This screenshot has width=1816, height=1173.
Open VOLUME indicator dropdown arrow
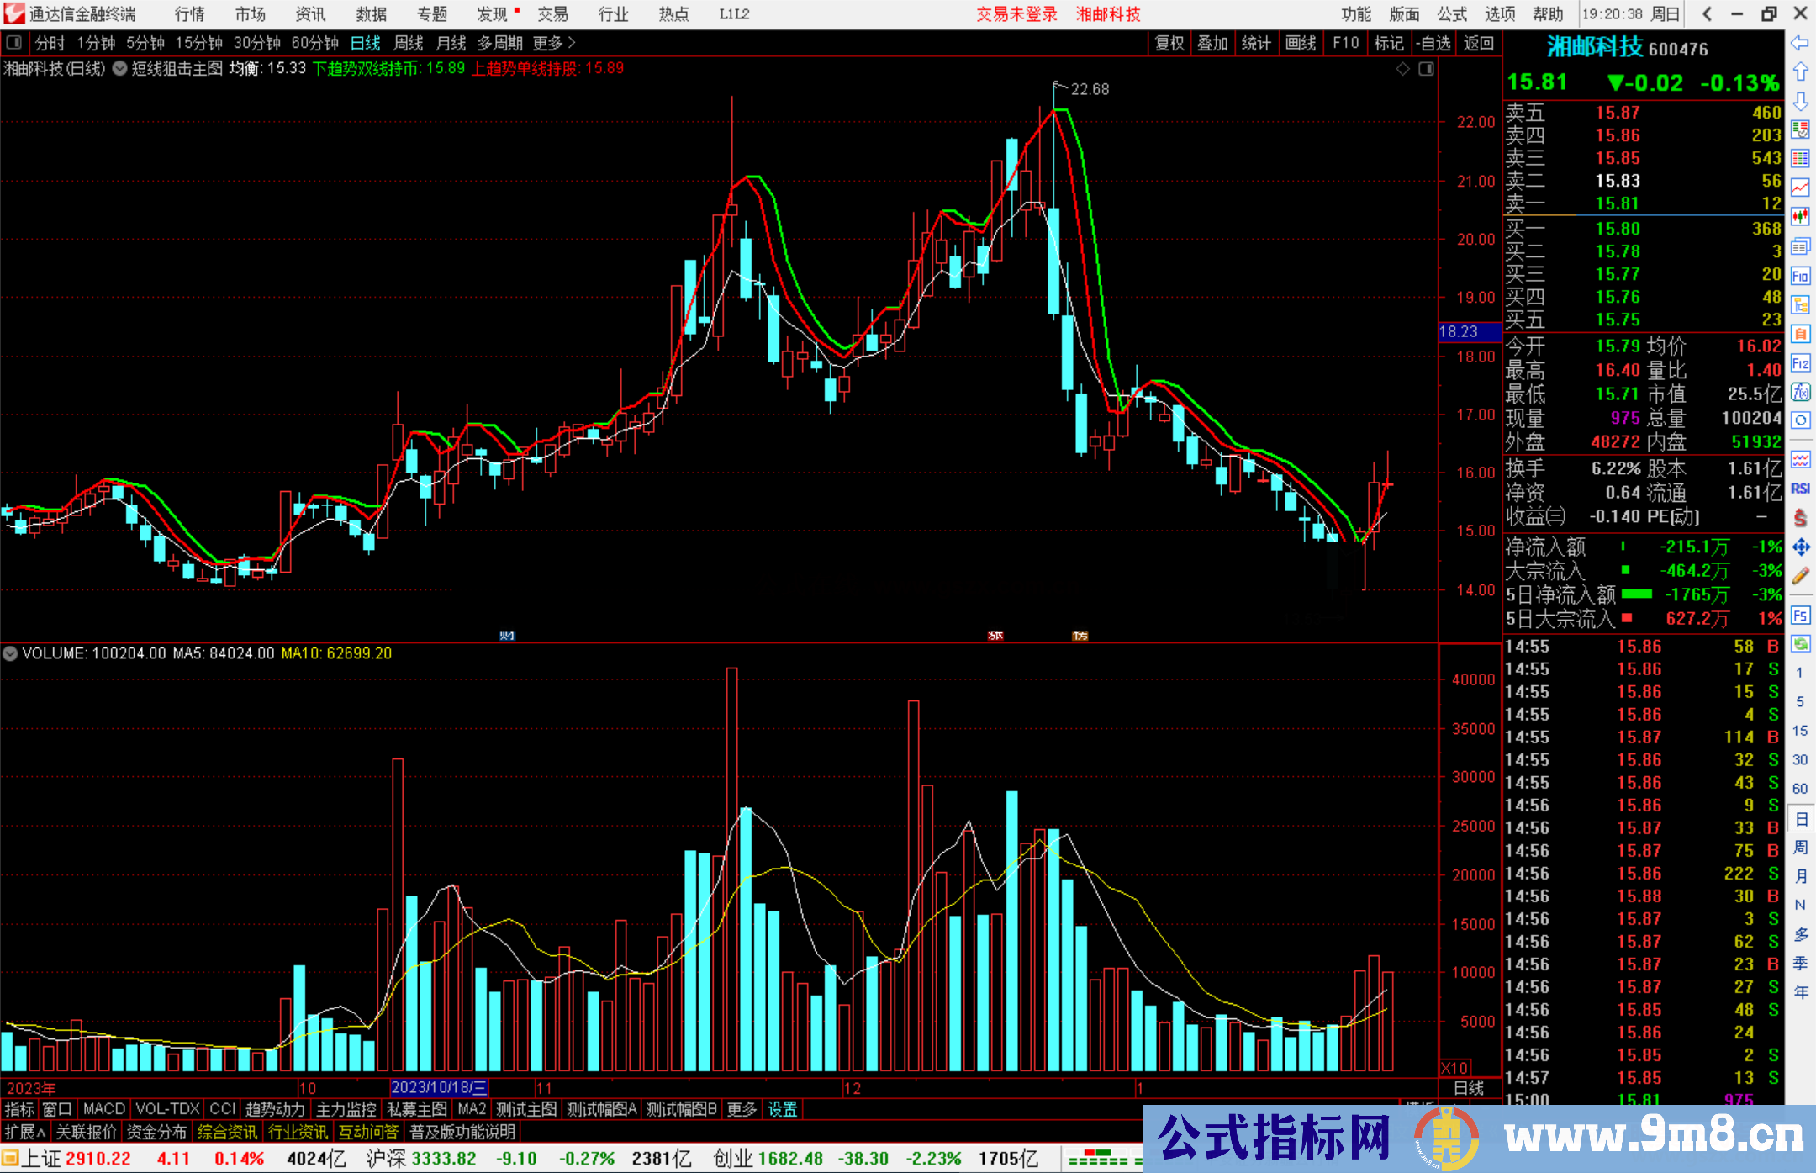coord(10,653)
